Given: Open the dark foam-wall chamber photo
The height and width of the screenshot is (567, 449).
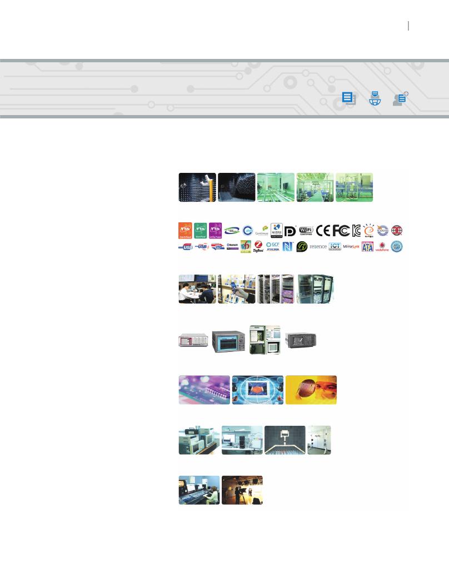Looking at the screenshot, I should pos(236,187).
